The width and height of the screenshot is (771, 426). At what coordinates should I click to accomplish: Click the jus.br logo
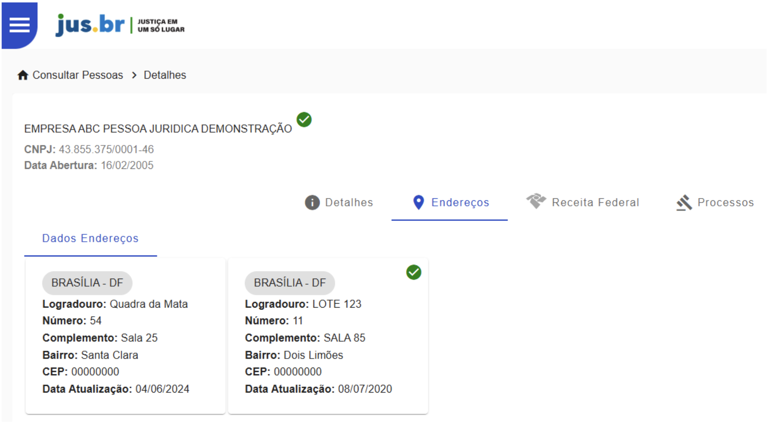coord(90,25)
